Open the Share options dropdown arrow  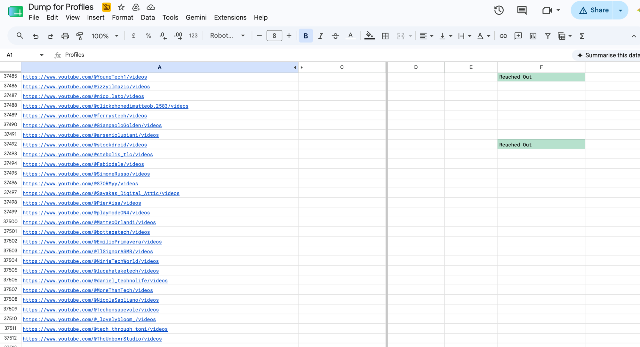coord(620,10)
